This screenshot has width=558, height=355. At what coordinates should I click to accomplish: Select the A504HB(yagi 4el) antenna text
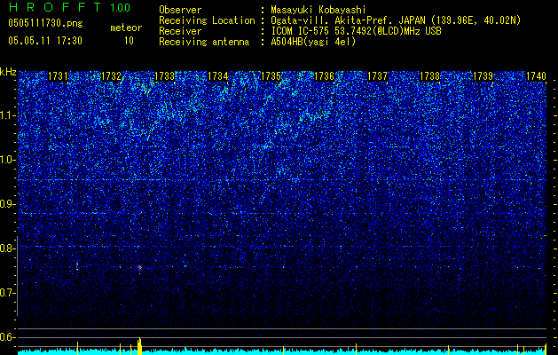click(x=313, y=42)
